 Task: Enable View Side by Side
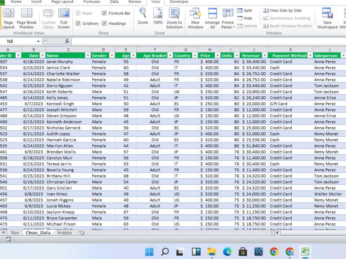point(282,10)
